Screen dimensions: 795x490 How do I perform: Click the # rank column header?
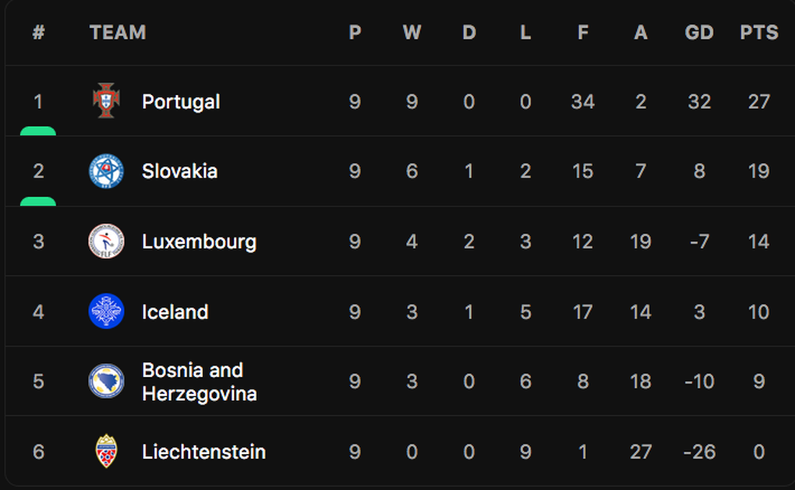click(x=38, y=33)
